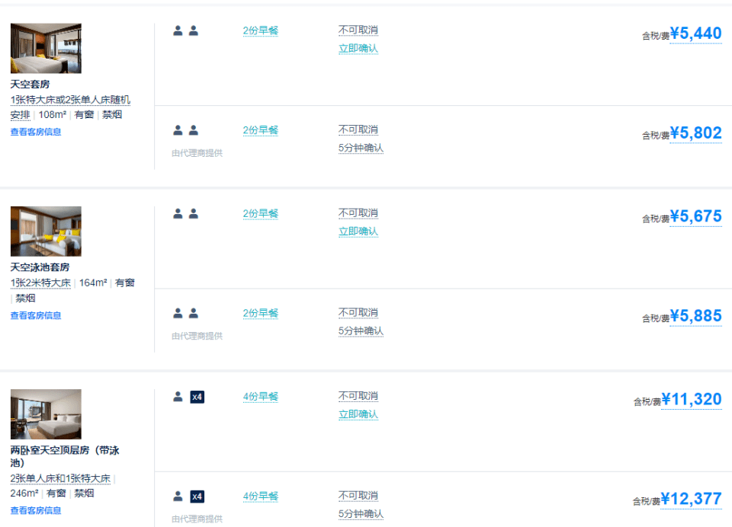The image size is (732, 527).
Task: Click the two-guest occupancy icon for ¥5,885 rate
Action: coord(186,313)
